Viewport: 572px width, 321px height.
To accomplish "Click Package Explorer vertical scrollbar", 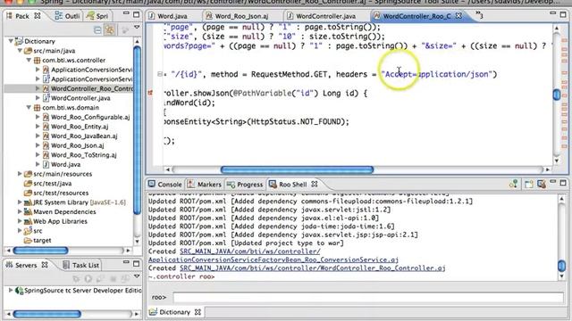I will [x=137, y=130].
